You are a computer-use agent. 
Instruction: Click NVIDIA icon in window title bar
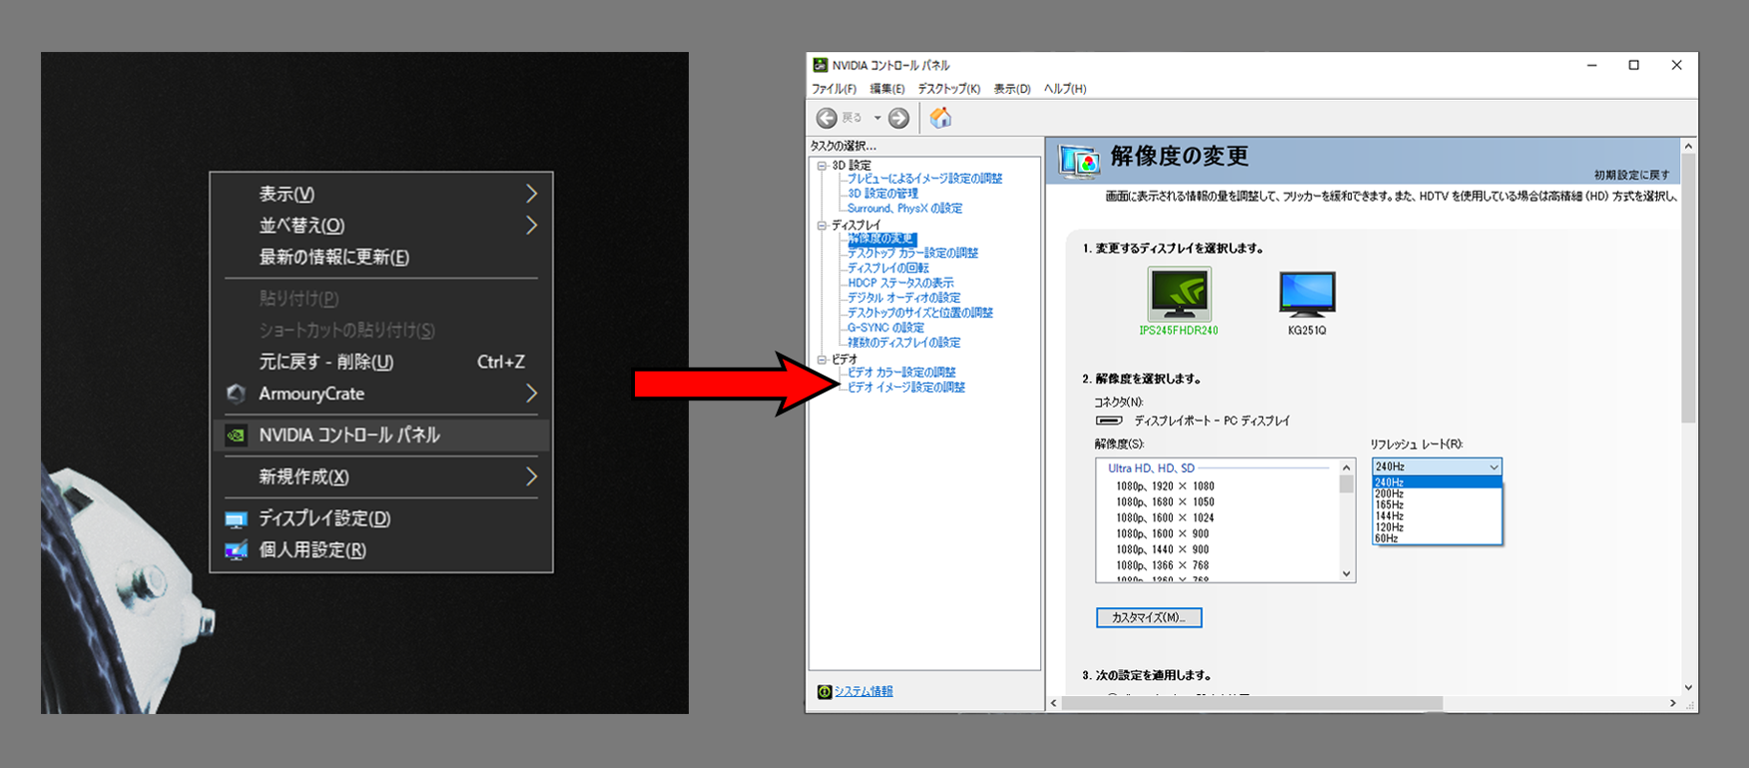tap(821, 65)
